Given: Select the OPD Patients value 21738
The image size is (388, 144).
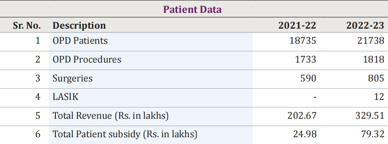Looking at the screenshot, I should [x=371, y=41].
